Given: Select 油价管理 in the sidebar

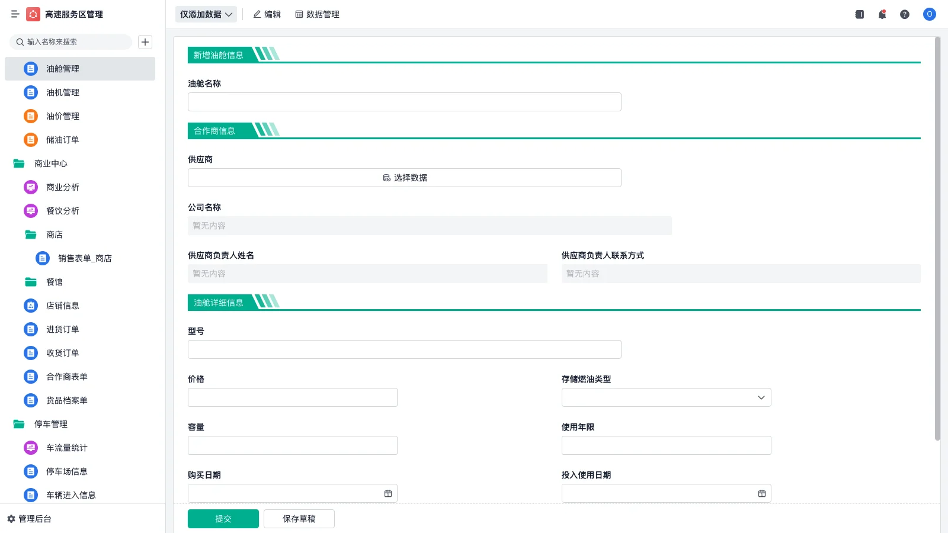Looking at the screenshot, I should click(x=62, y=116).
